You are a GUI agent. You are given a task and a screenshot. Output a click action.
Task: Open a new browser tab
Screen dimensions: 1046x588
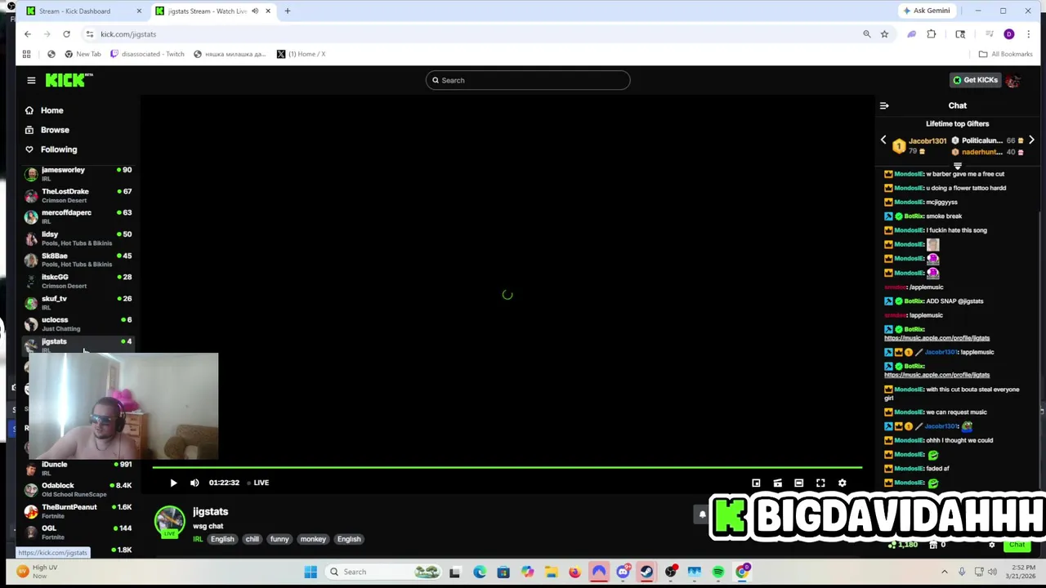pos(287,11)
